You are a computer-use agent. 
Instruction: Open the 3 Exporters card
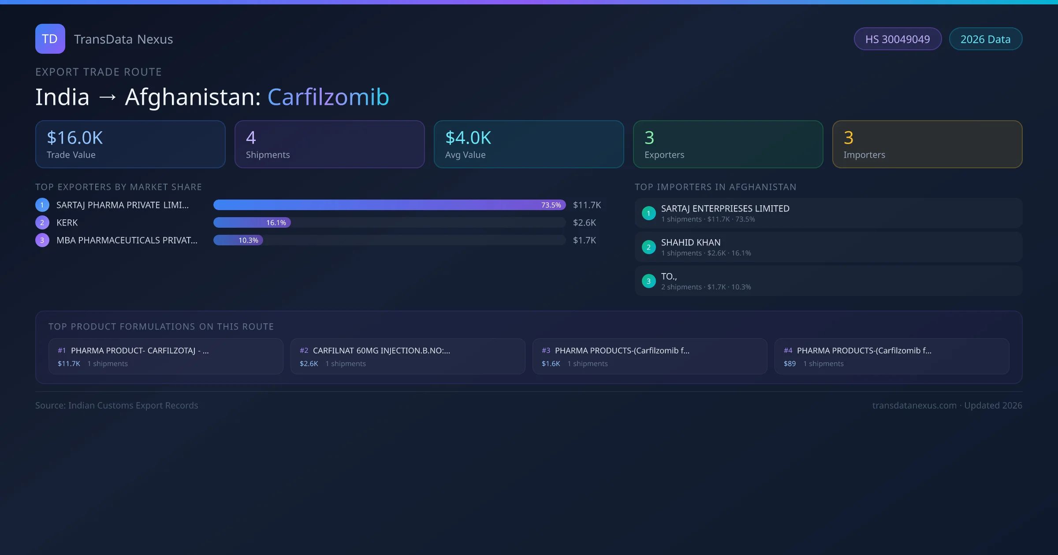click(x=728, y=144)
